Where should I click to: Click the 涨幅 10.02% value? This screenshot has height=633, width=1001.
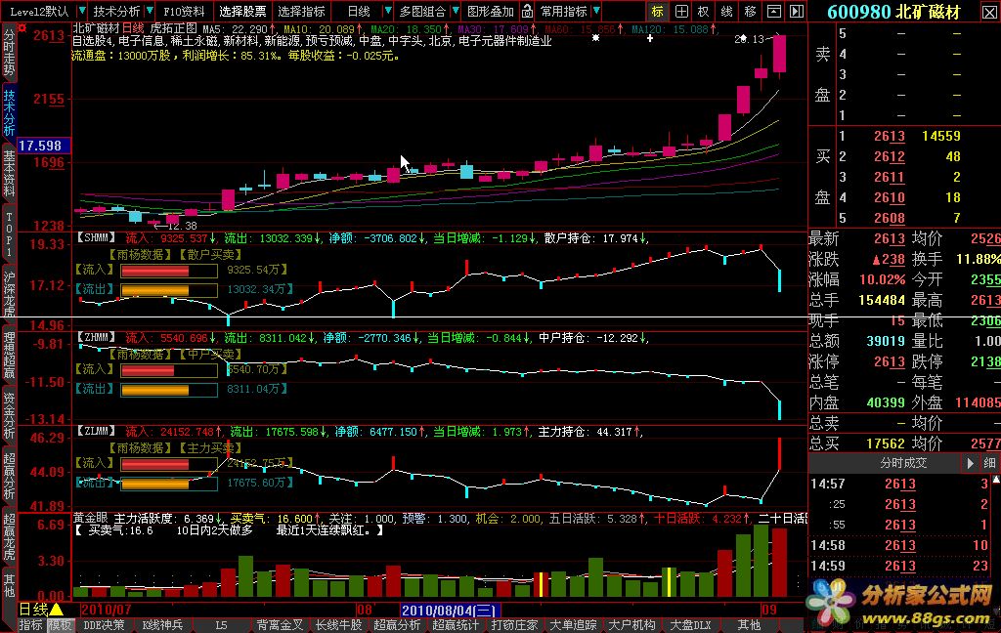(883, 279)
